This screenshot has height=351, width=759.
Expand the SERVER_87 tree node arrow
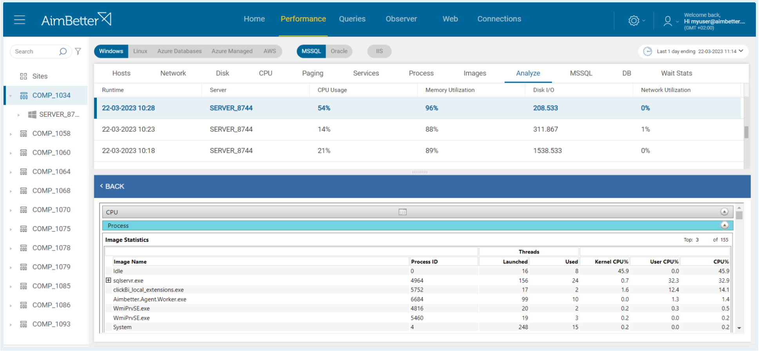[18, 115]
